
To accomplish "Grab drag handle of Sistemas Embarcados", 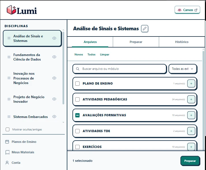I will pyautogui.click(x=9, y=117).
